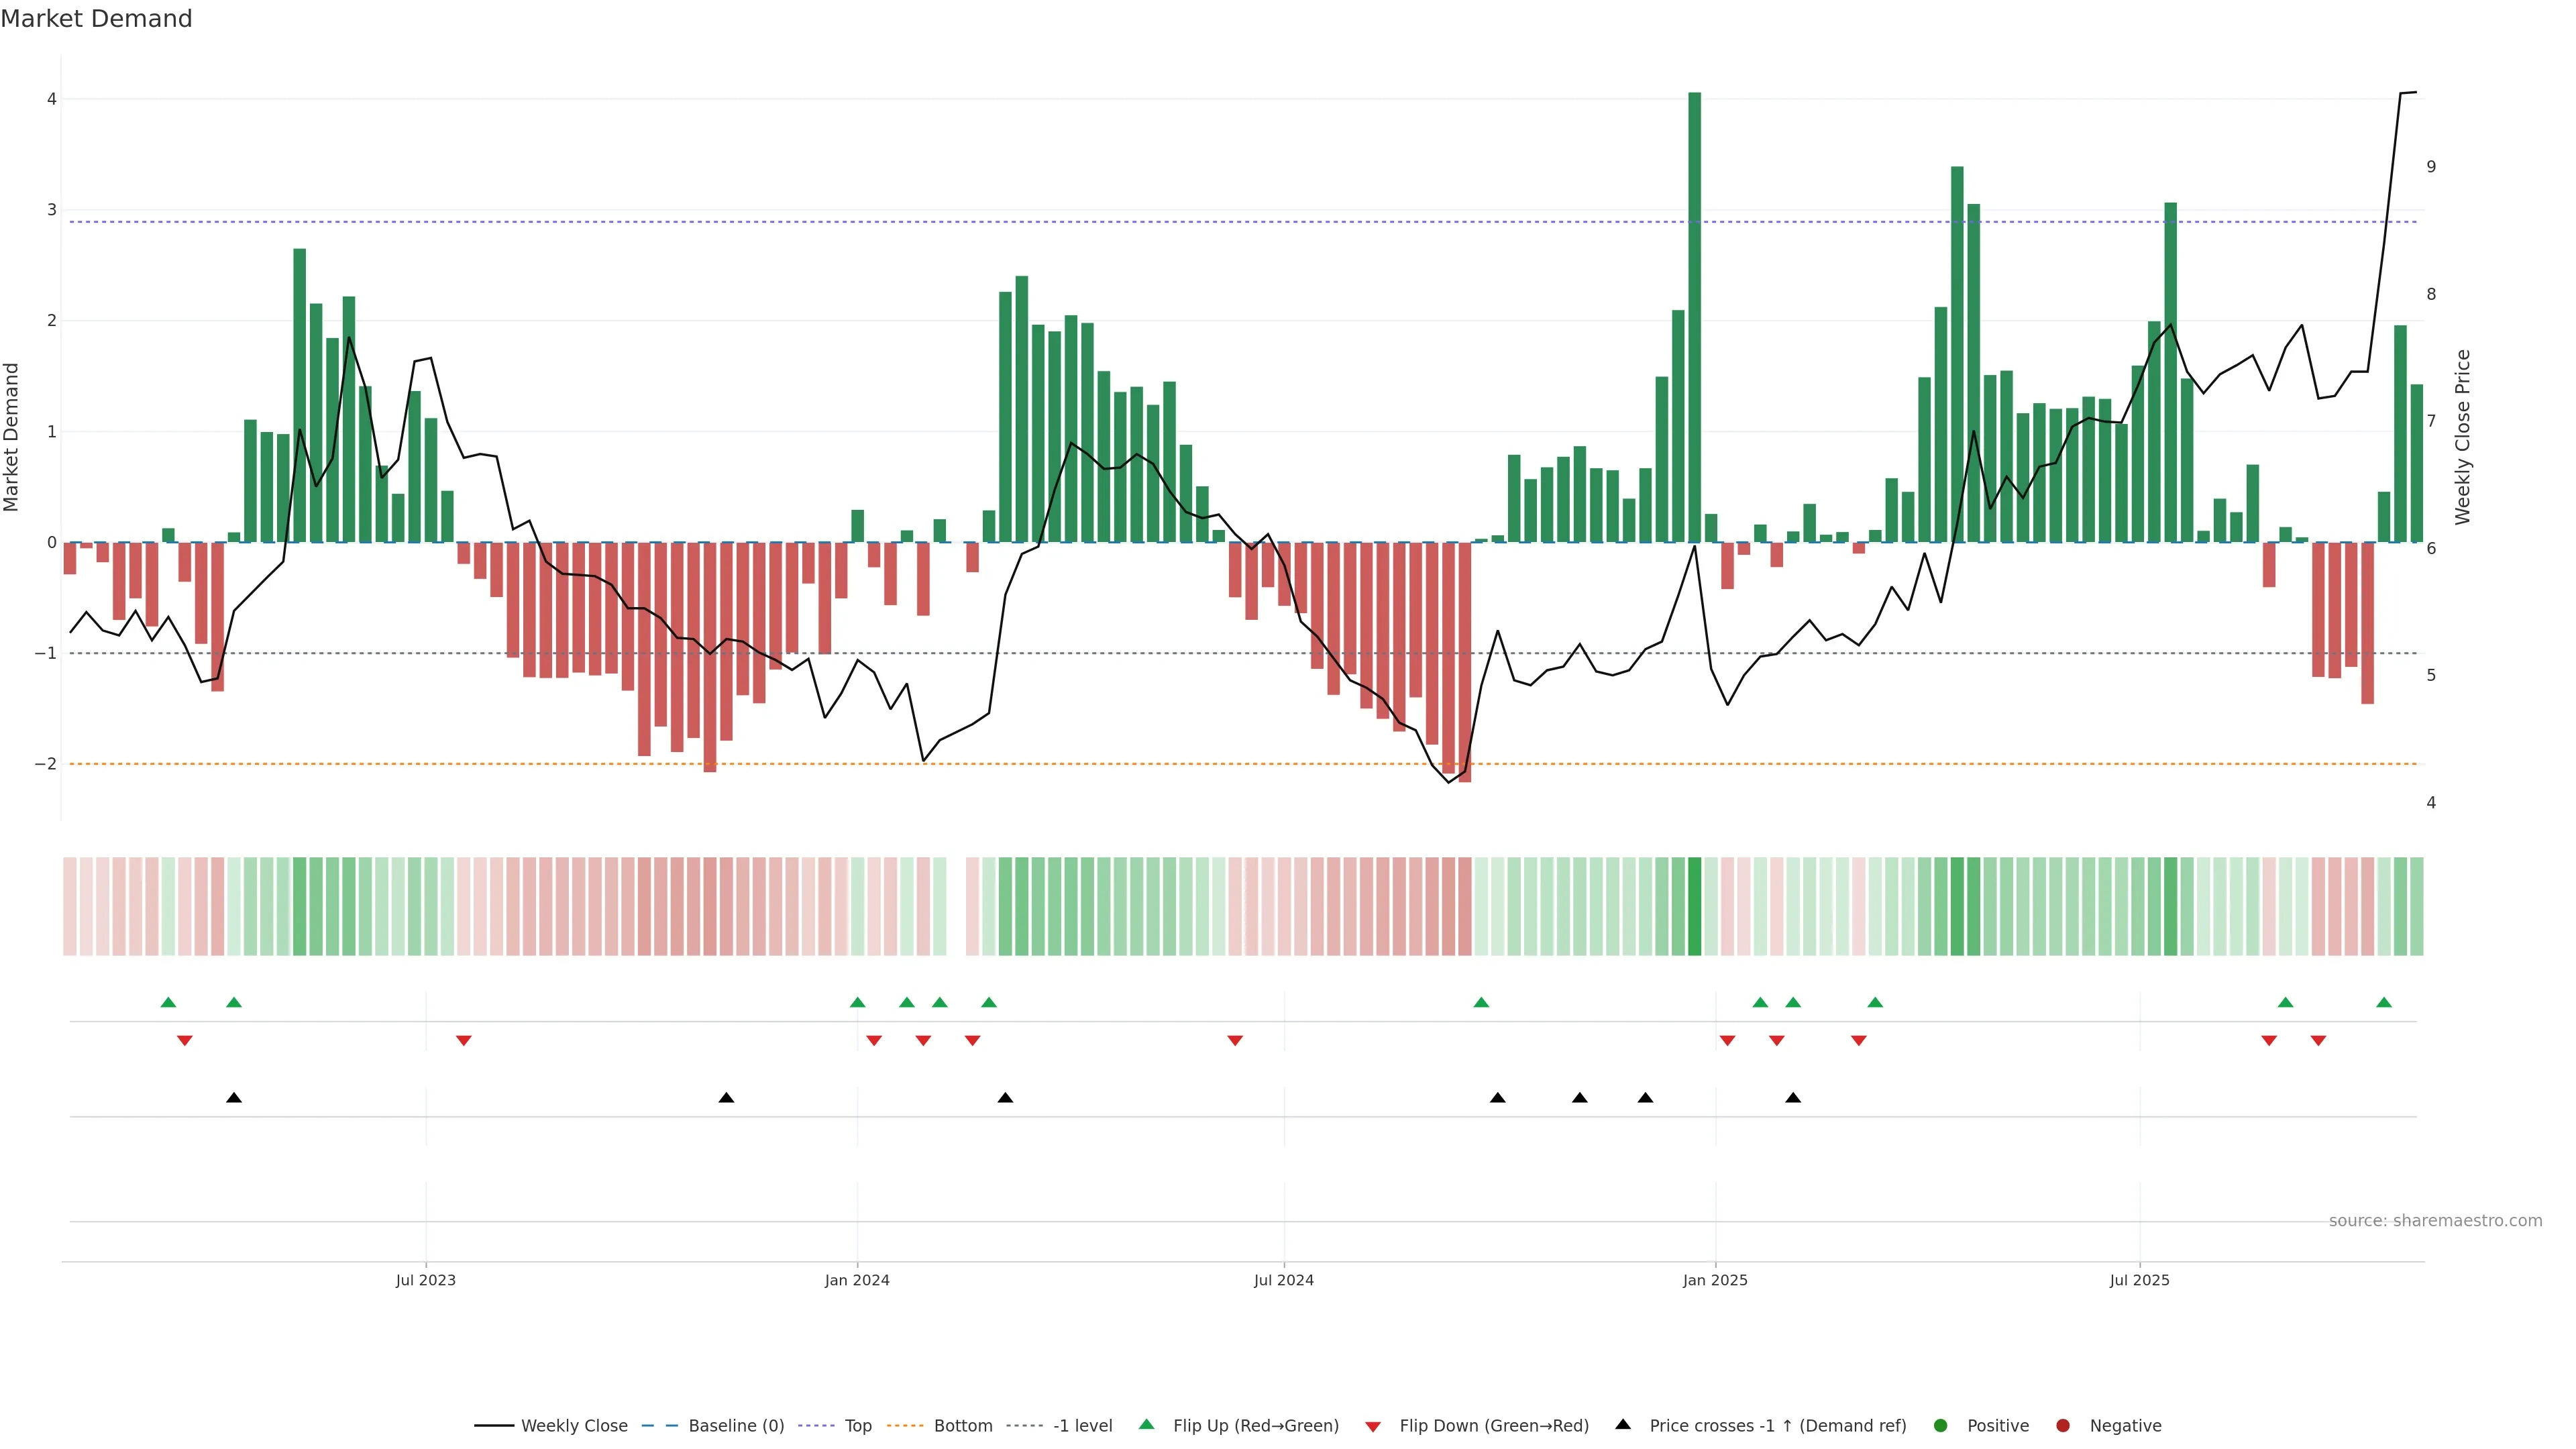Click the source: sharemaestro.com text

coord(2435,1220)
